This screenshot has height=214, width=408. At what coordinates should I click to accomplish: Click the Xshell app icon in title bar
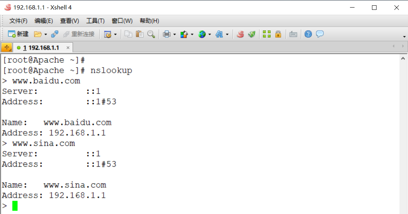(x=8, y=7)
